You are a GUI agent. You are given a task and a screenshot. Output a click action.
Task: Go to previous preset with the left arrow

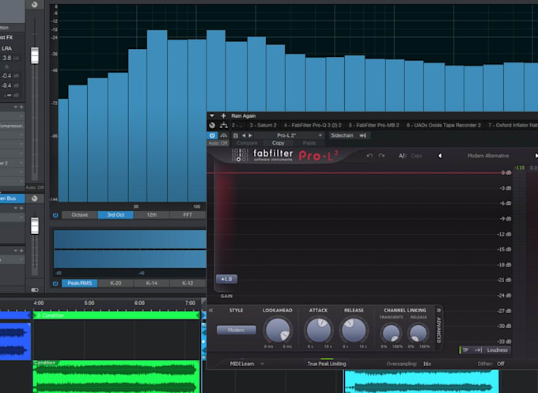point(244,135)
